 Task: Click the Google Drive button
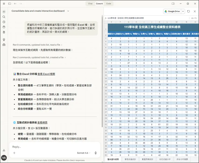pos(172,11)
